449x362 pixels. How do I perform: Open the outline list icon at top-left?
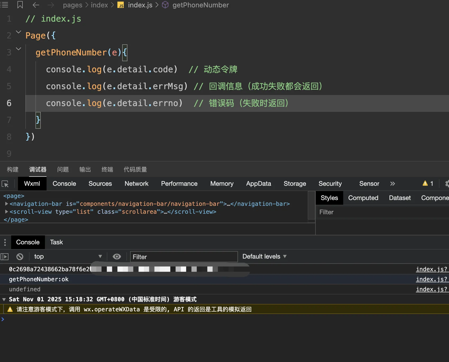coord(4,5)
